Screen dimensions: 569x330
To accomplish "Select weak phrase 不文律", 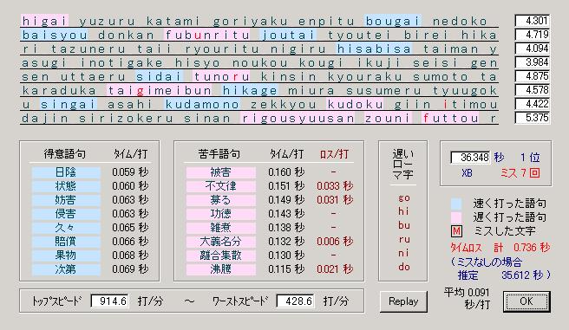I will tap(220, 186).
